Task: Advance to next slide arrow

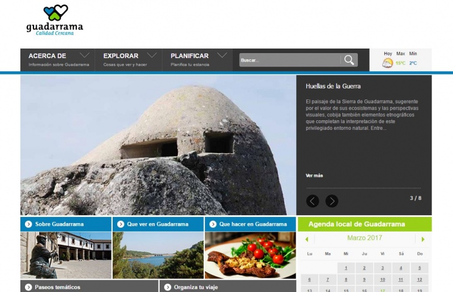Action: click(x=332, y=201)
